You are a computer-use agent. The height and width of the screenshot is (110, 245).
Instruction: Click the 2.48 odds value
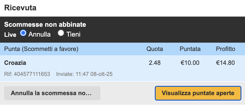coord(155,63)
